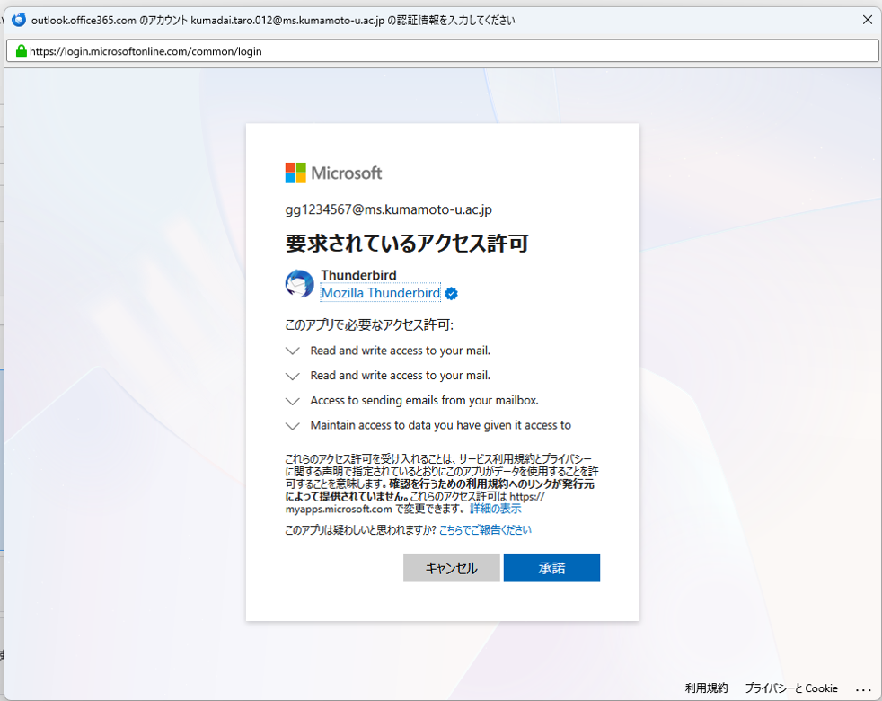This screenshot has height=701, width=882.
Task: Click the Microsoft four-color logo
Action: click(x=295, y=173)
